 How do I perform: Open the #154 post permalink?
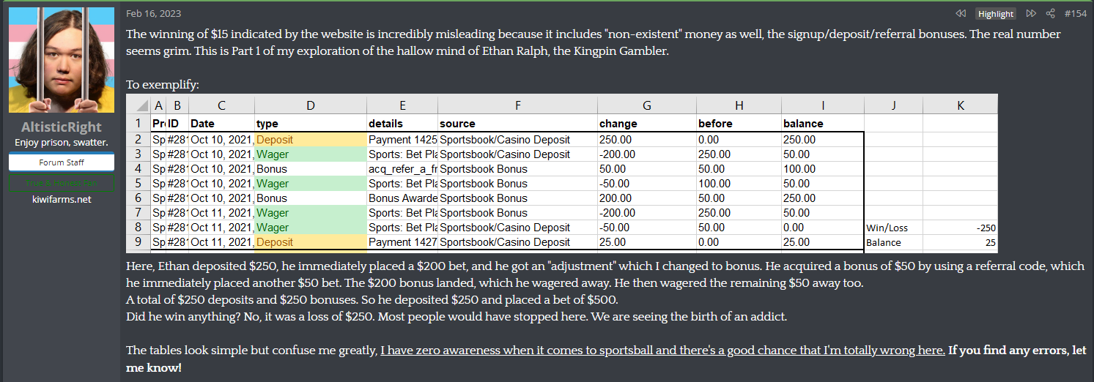1075,14
